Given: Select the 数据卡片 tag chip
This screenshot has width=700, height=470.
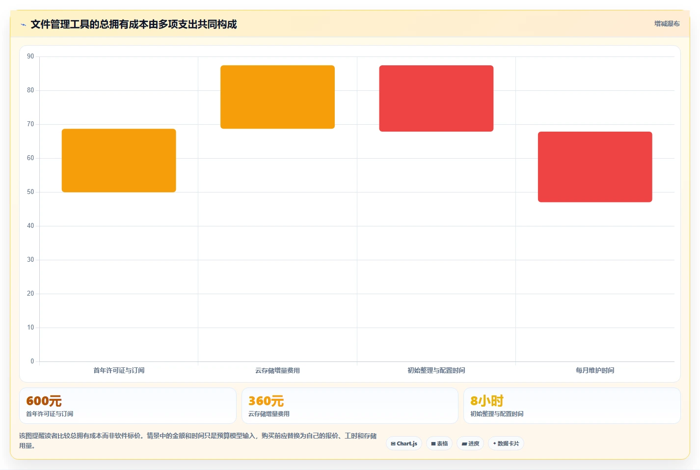Looking at the screenshot, I should tap(506, 443).
